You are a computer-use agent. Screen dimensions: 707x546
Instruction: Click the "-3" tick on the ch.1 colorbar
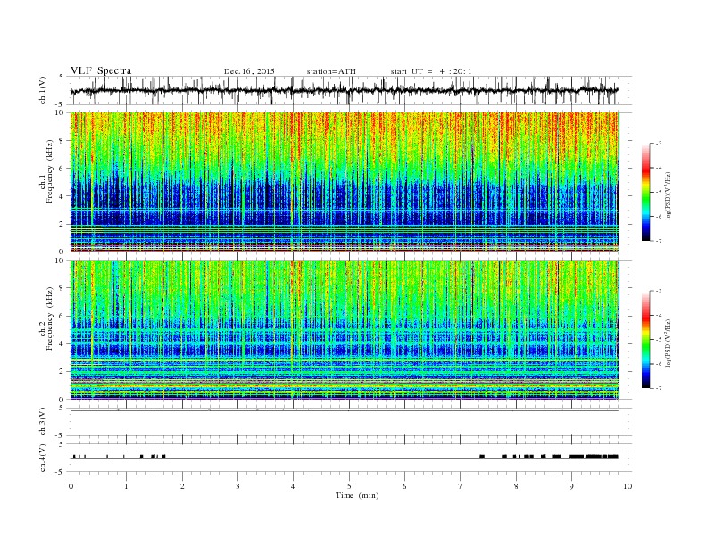coord(659,144)
